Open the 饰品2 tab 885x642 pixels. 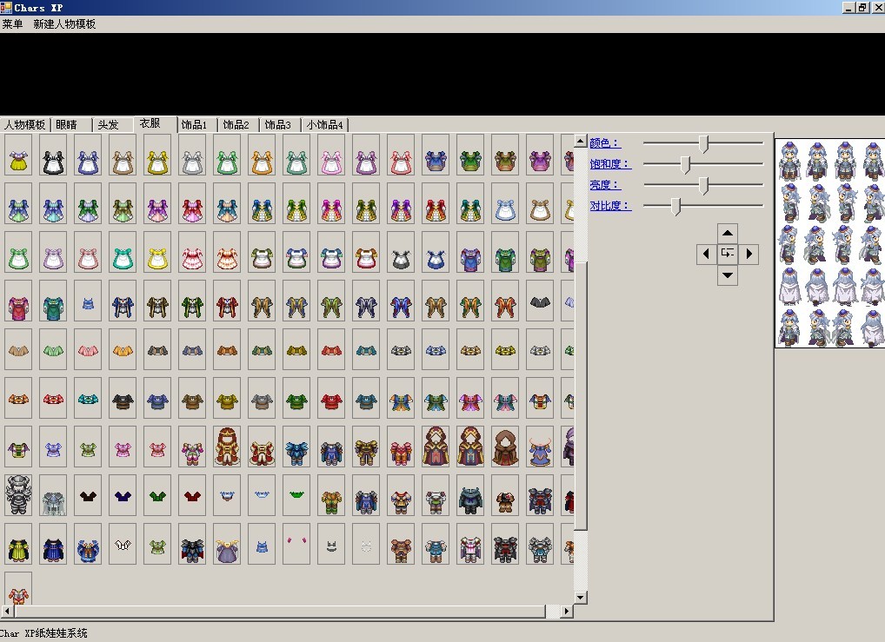[239, 125]
